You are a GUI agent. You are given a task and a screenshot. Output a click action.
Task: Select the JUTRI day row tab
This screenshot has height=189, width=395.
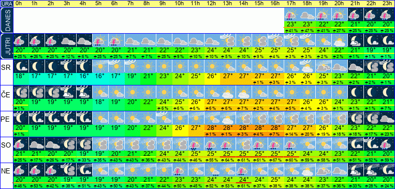pyautogui.click(x=7, y=47)
